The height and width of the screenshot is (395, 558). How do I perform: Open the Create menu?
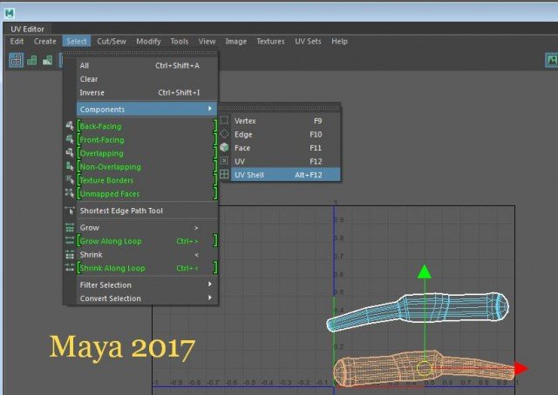point(44,41)
